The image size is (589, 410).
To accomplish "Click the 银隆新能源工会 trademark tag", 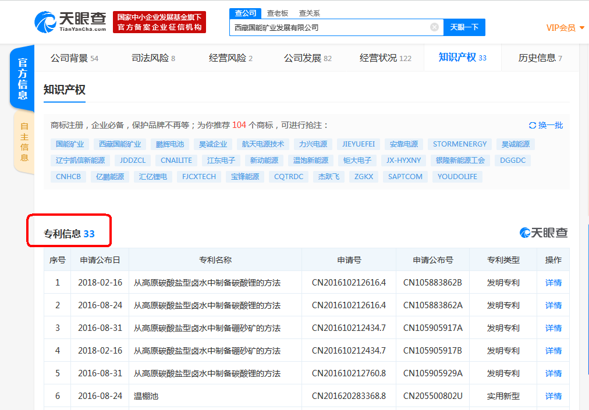I will (460, 161).
